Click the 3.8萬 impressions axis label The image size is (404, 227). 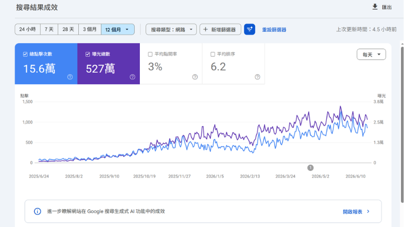point(378,102)
